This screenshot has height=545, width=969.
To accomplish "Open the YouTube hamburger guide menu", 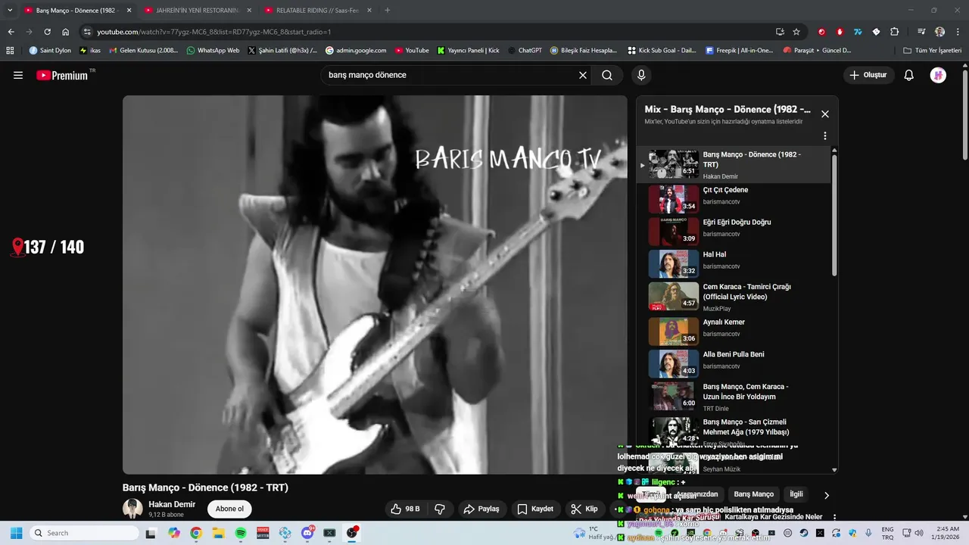I will click(18, 75).
